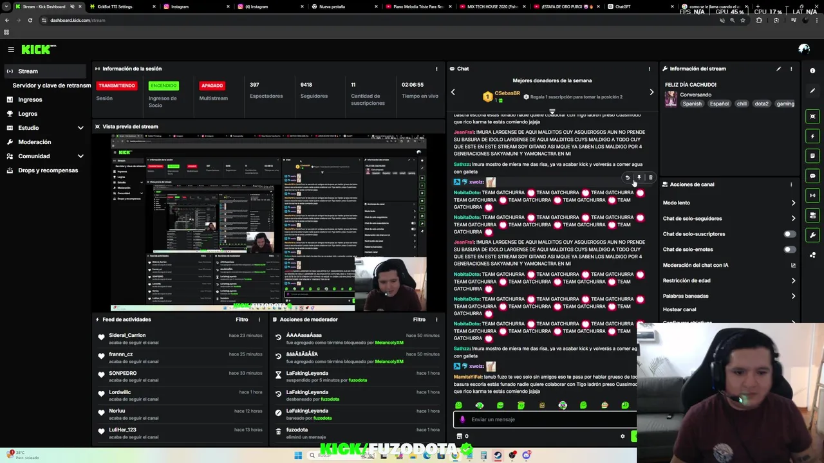The width and height of the screenshot is (824, 463).
Task: Click the shop icon below message box
Action: (459, 437)
